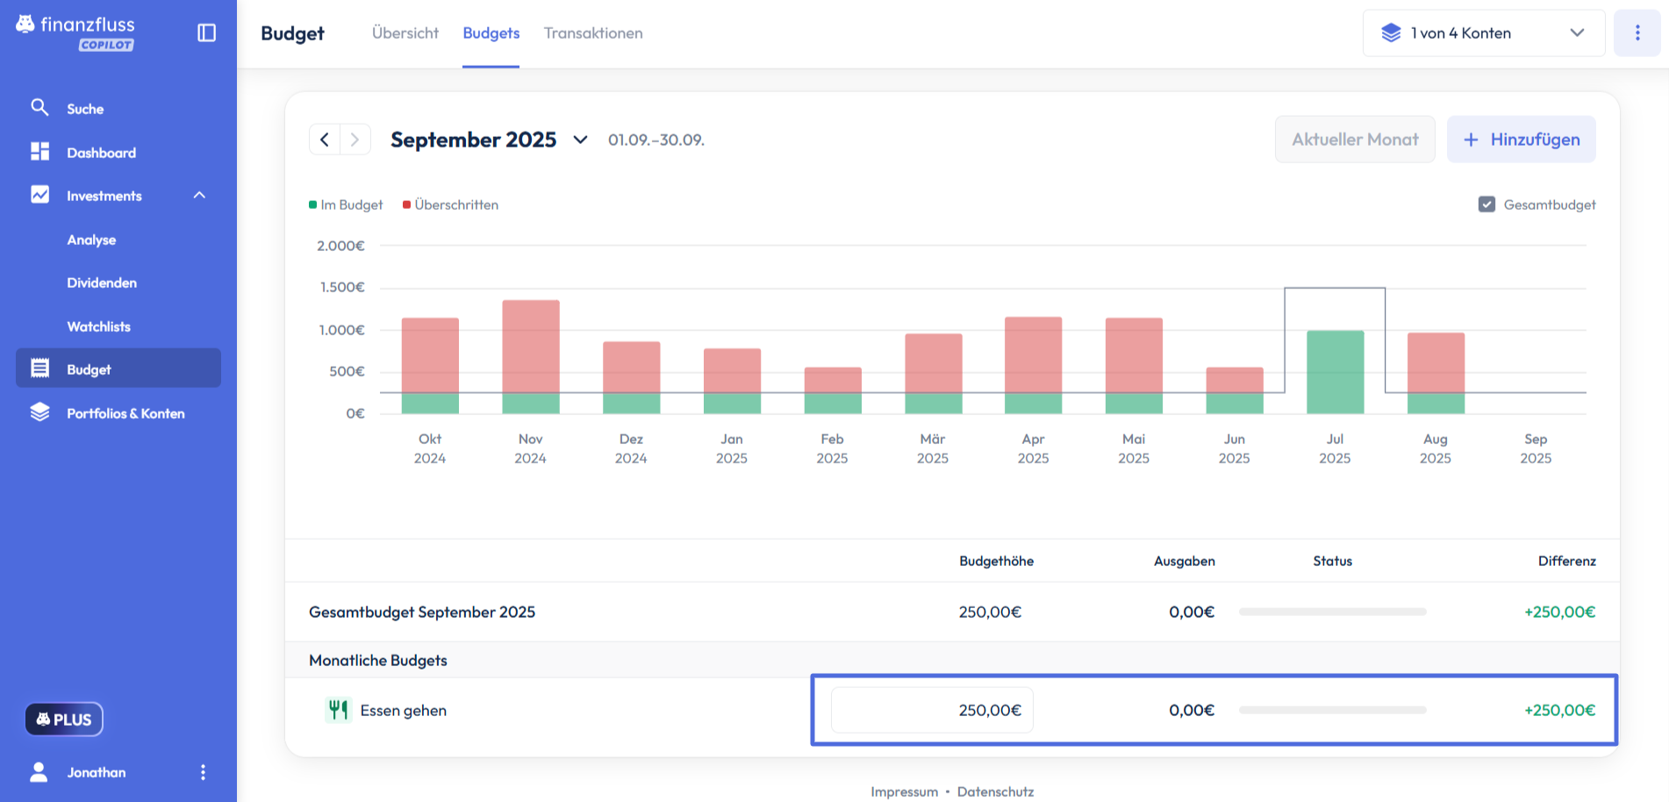1669x802 pixels.
Task: Open the 1 von 4 Konten dropdown
Action: (x=1483, y=32)
